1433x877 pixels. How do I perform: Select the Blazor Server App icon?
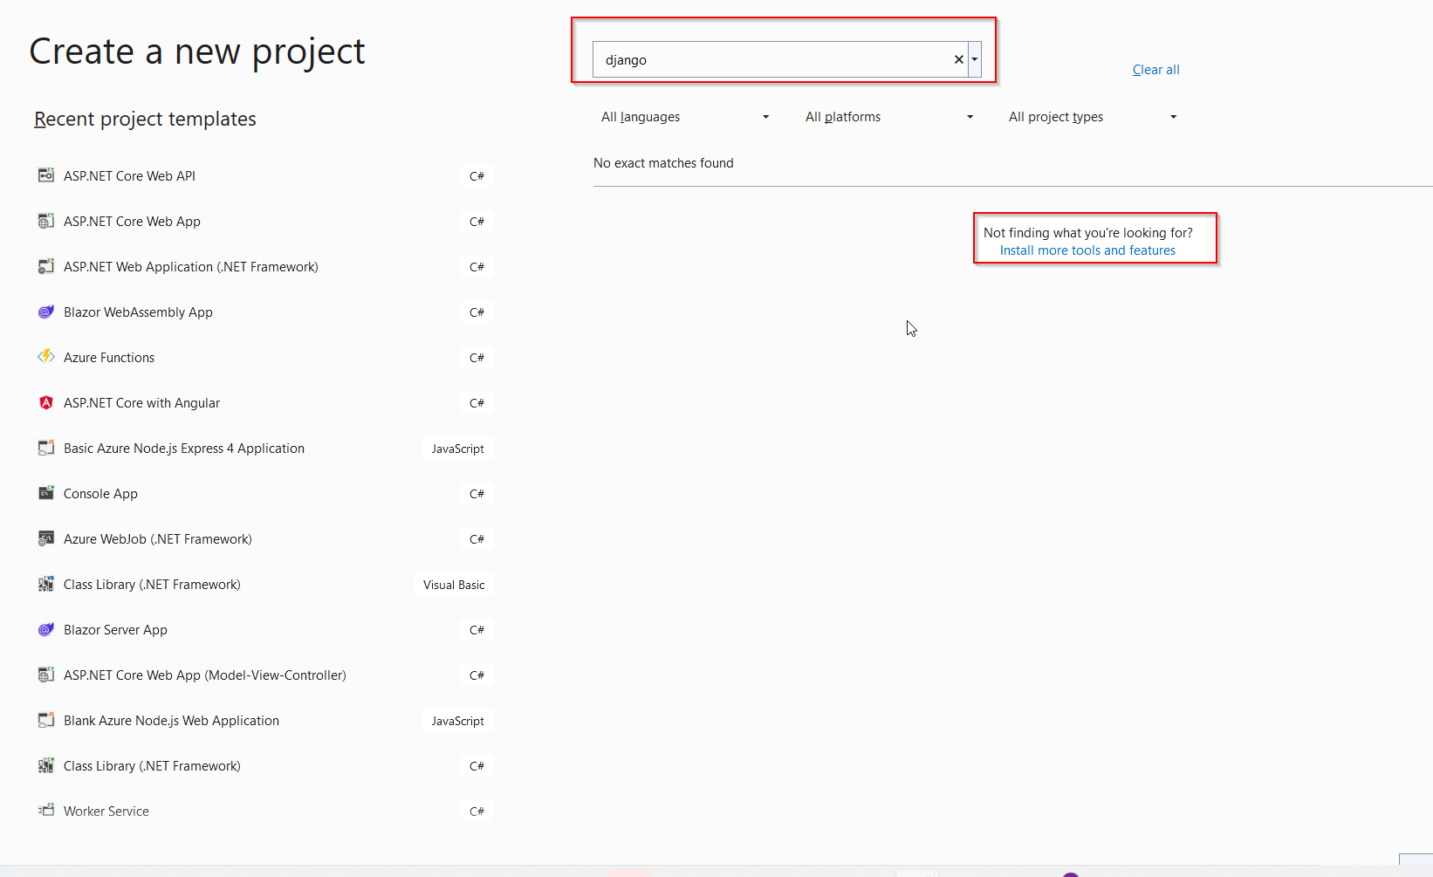[46, 629]
